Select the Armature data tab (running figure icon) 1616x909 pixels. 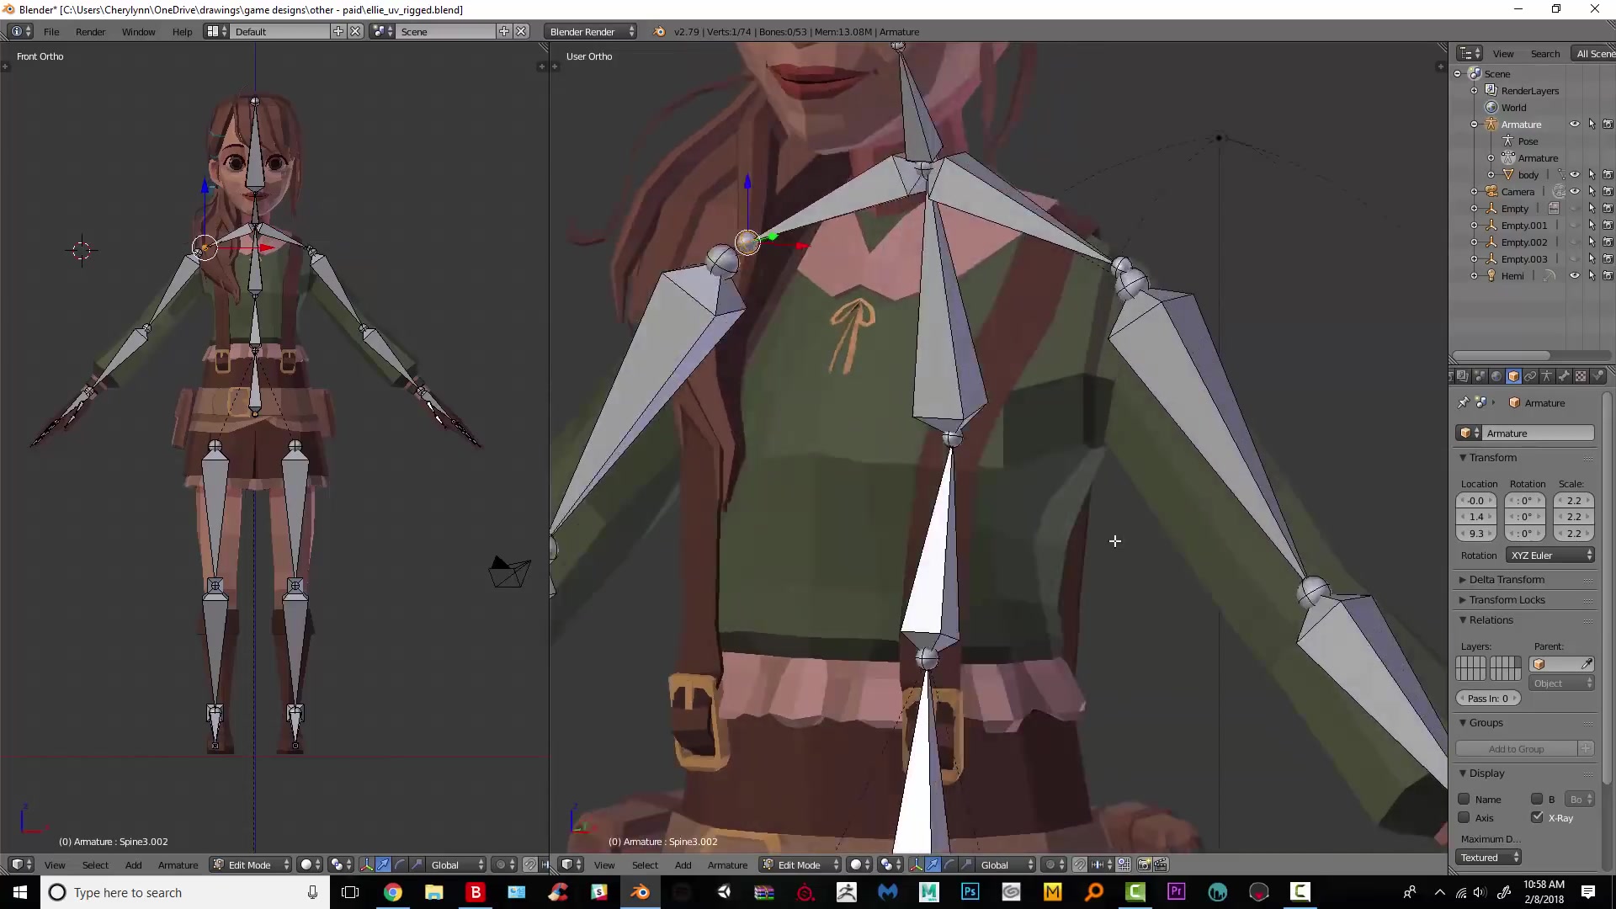tap(1547, 376)
